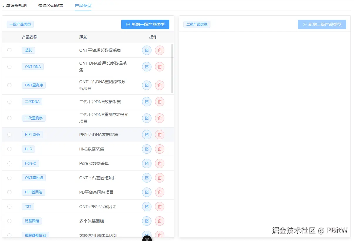Select the 二代重测序 radio button
Image resolution: width=354 pixels, height=241 pixels.
(9, 118)
